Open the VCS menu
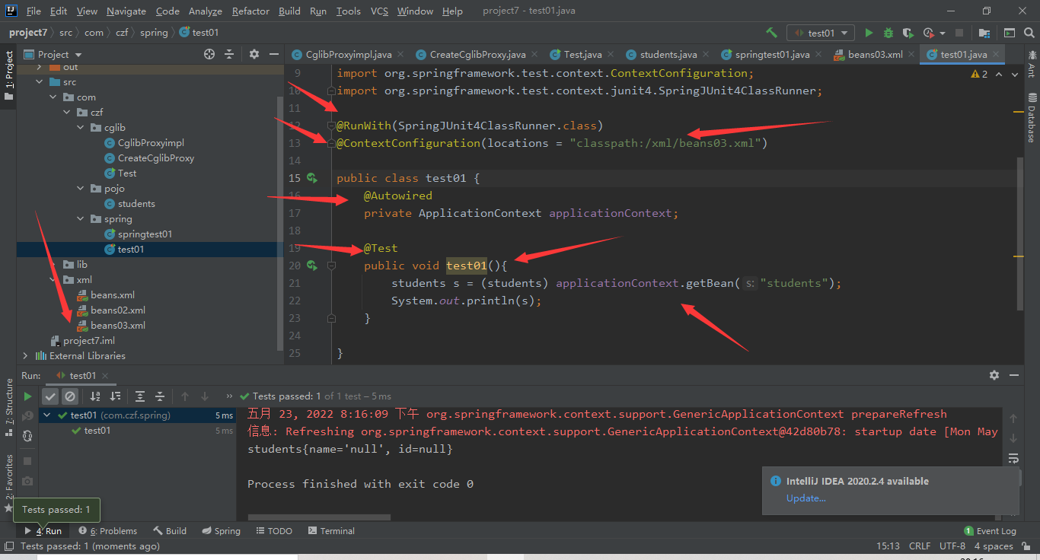Screen dimensions: 1040x560 coord(379,11)
